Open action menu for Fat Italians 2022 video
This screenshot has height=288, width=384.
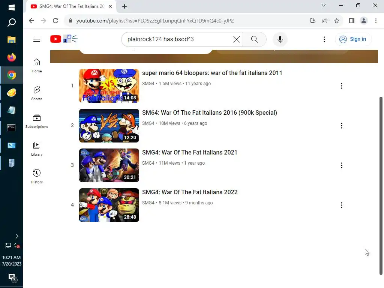point(341,205)
